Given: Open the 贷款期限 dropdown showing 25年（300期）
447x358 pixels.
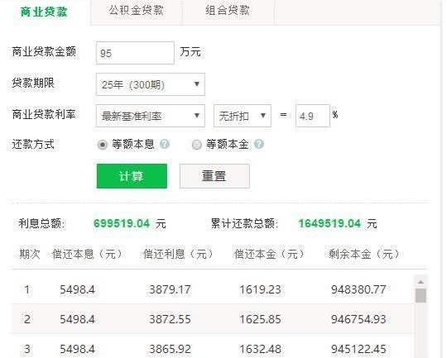Looking at the screenshot, I should [150, 84].
